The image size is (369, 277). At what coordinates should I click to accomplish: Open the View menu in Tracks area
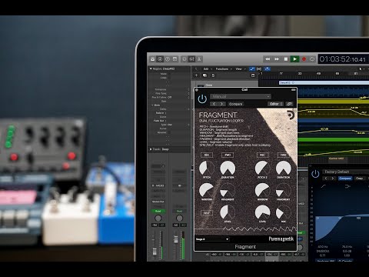pyautogui.click(x=240, y=69)
